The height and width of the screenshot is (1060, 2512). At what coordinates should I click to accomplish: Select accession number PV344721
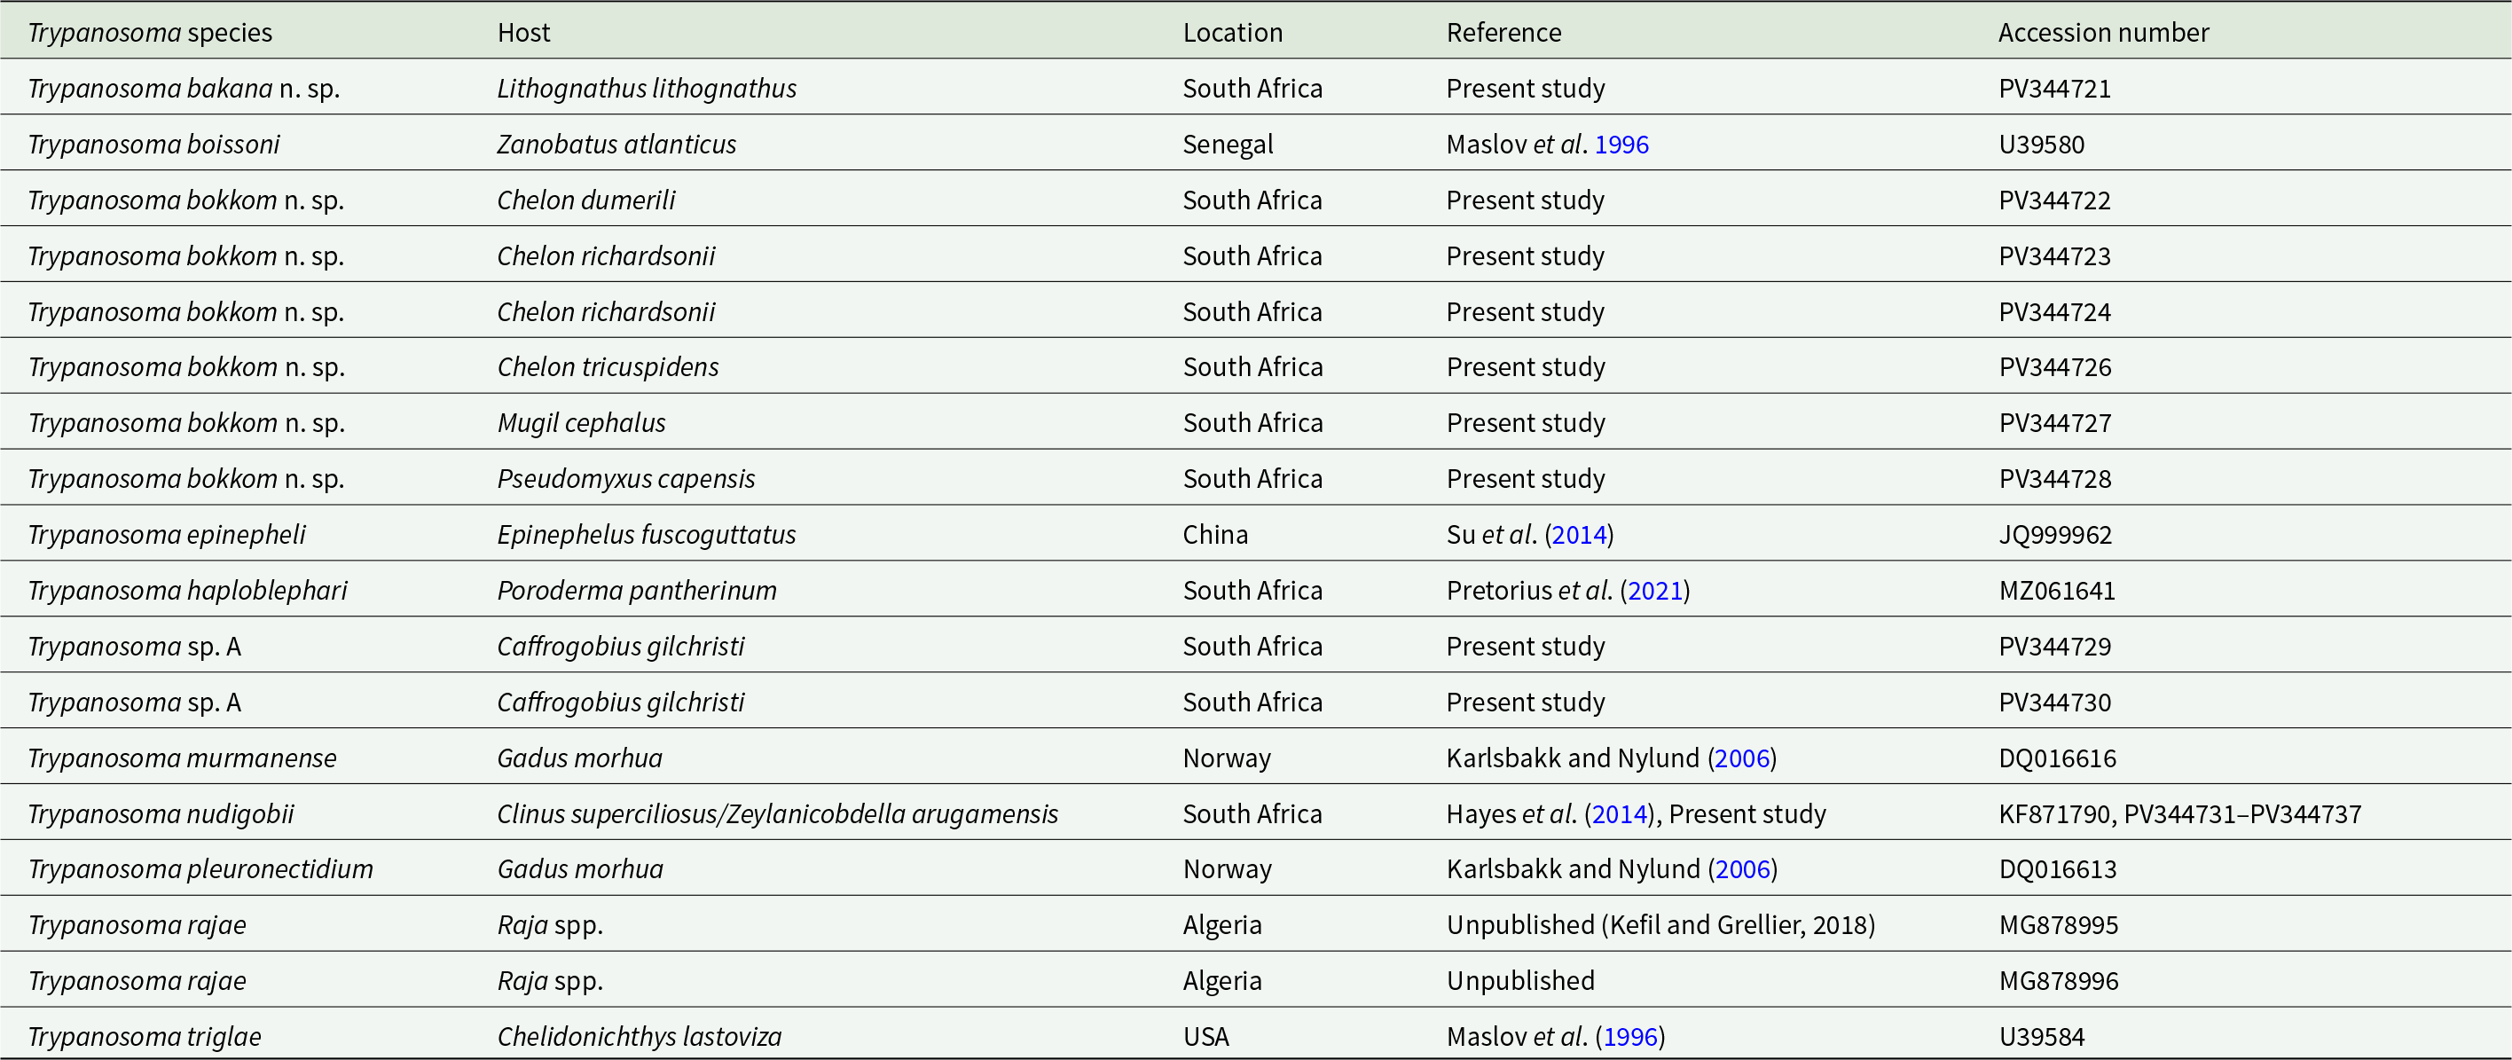tap(2054, 89)
